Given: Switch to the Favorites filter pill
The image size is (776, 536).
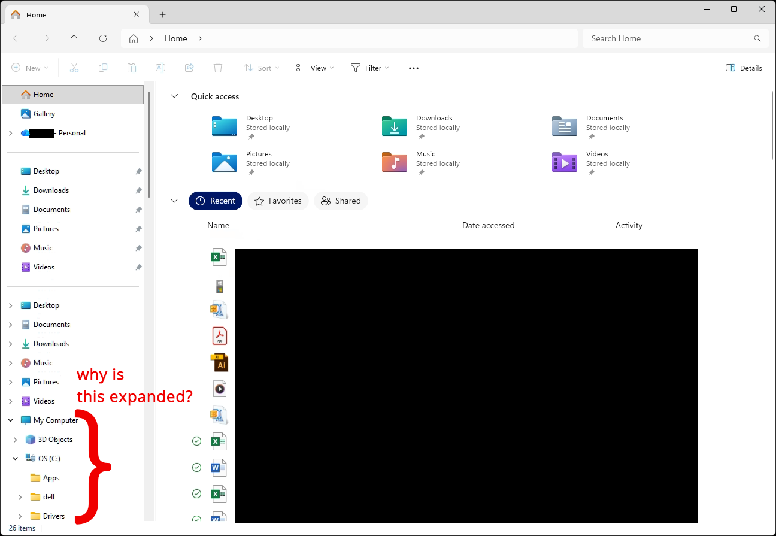Looking at the screenshot, I should click(x=278, y=201).
